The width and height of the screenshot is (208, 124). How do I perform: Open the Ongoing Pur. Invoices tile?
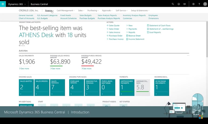92,87
